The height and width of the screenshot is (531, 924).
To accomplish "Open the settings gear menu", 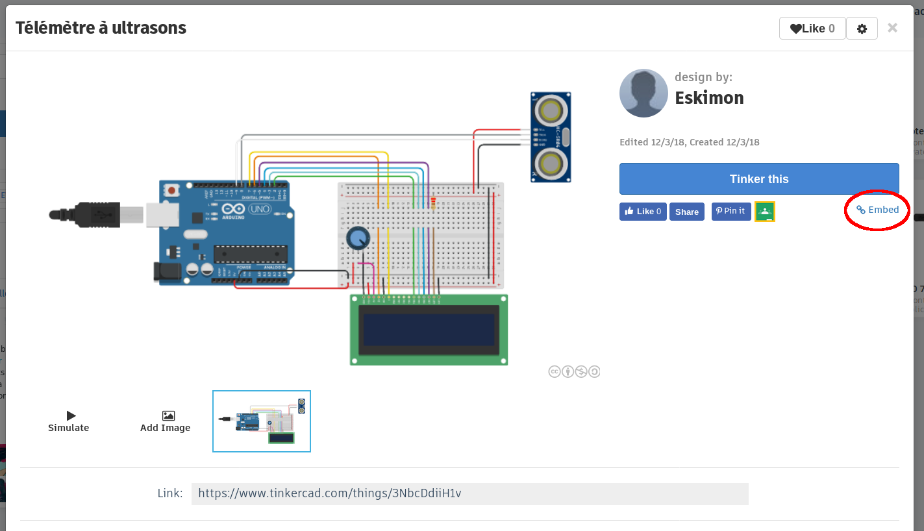I will click(x=862, y=28).
